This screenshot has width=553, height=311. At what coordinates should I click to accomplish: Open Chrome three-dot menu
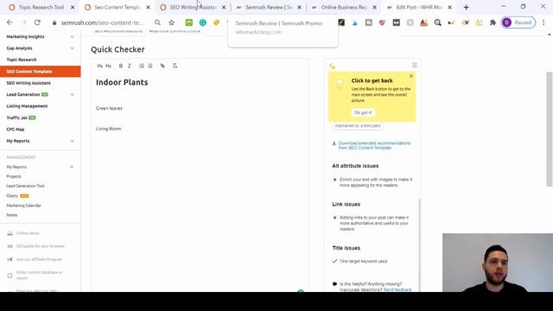coord(543,22)
